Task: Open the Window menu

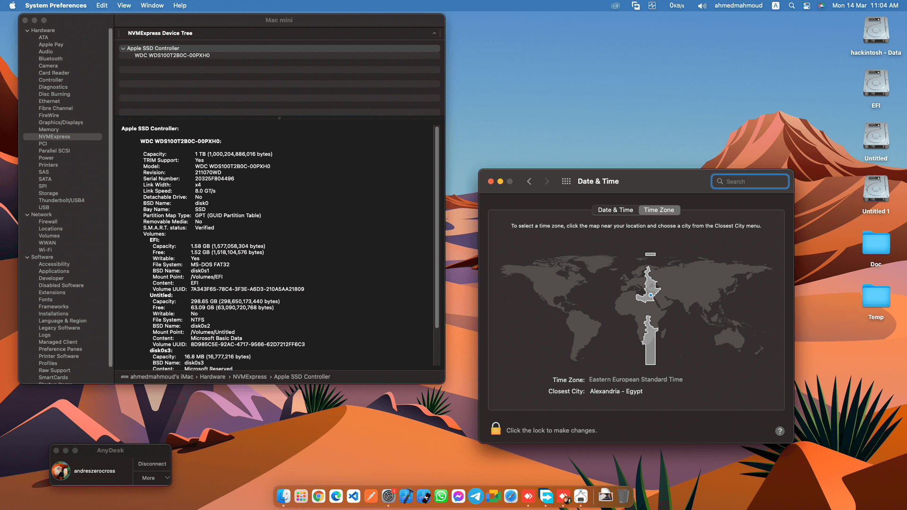Action: click(x=152, y=6)
